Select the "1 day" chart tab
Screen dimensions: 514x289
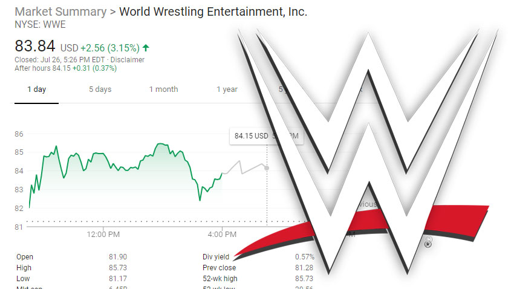point(36,89)
